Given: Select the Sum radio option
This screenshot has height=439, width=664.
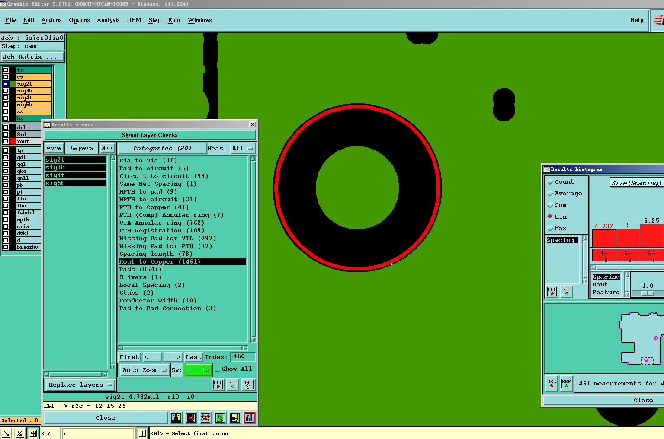Looking at the screenshot, I should 550,205.
